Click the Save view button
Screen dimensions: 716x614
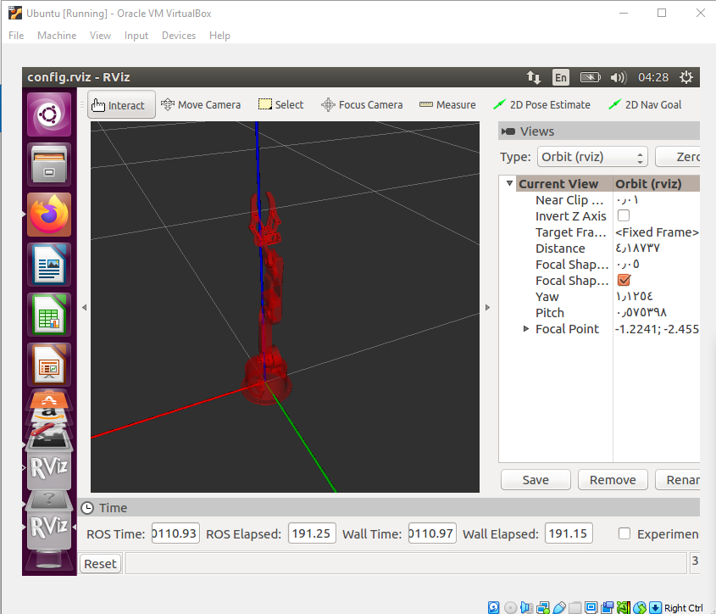(x=536, y=480)
